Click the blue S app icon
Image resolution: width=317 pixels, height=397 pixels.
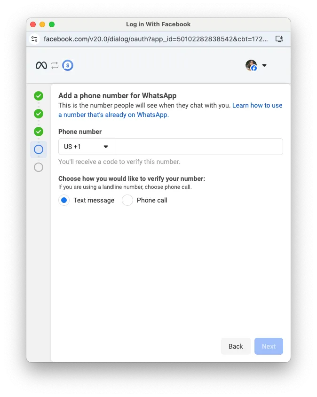coord(68,66)
